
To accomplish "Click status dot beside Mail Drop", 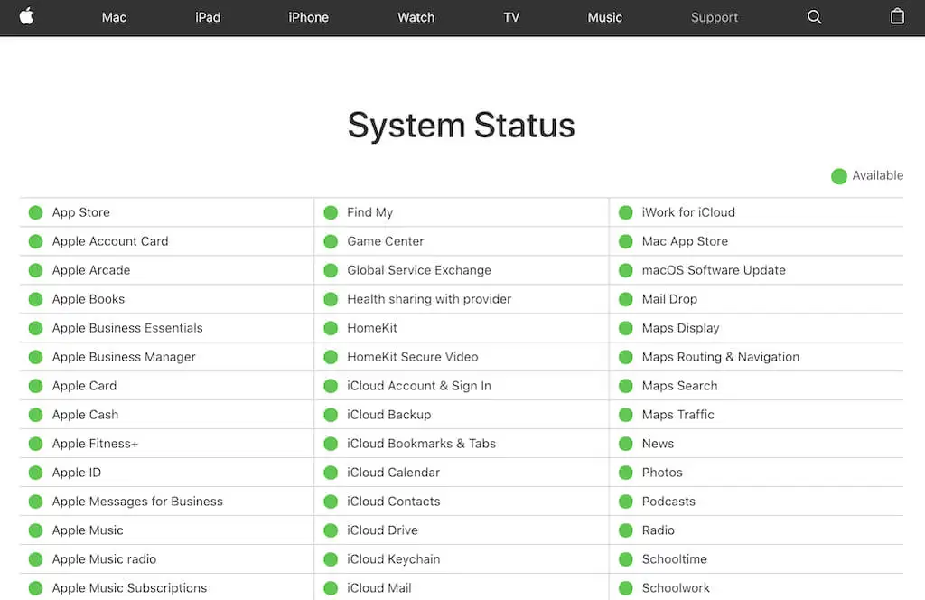I will point(626,299).
